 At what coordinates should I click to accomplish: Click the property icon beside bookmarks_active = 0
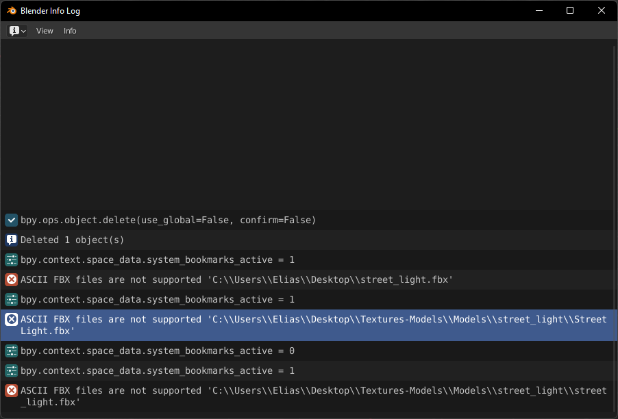[12, 351]
